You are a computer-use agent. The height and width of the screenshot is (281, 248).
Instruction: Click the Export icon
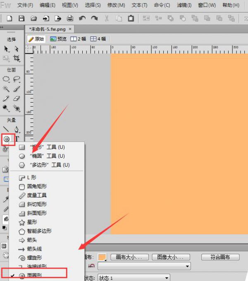point(58,18)
